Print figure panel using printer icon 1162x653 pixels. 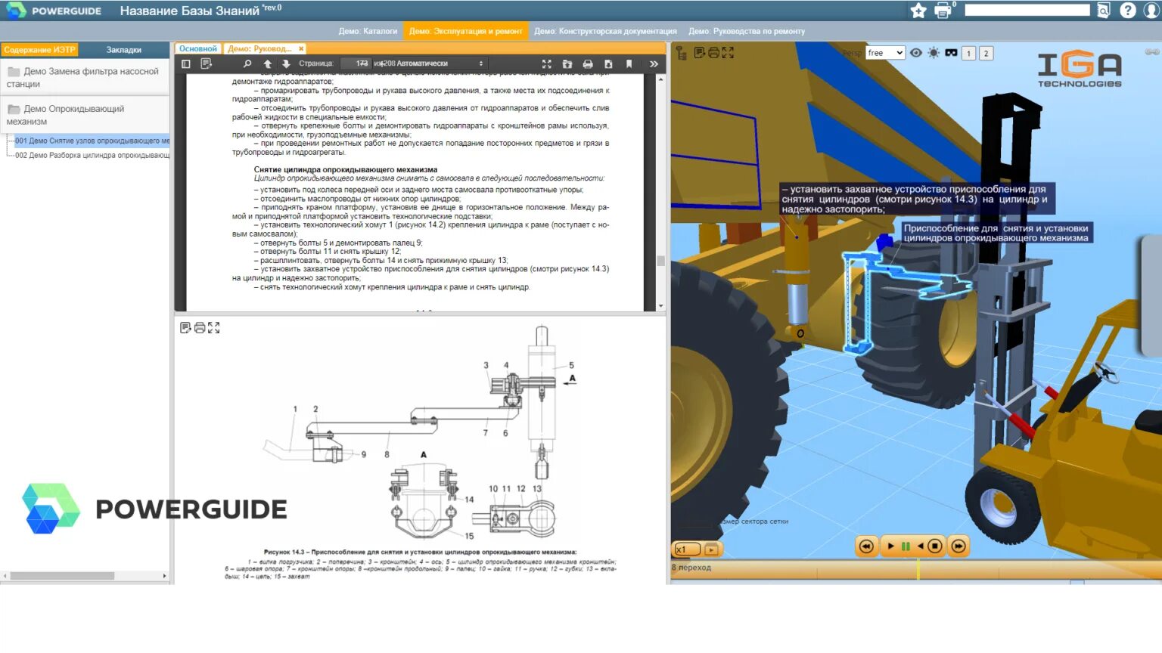(200, 327)
